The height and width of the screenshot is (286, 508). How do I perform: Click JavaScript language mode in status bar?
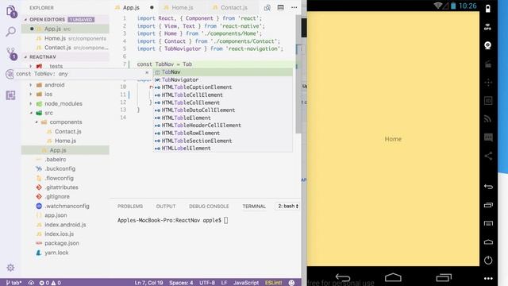pos(246,283)
